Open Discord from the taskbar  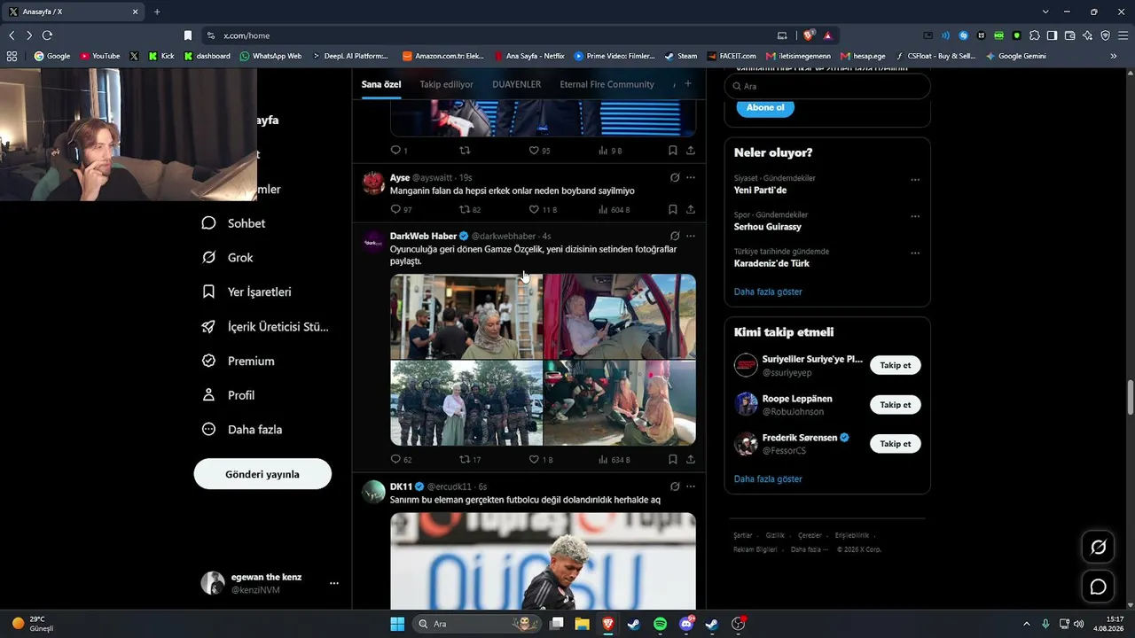pos(685,624)
